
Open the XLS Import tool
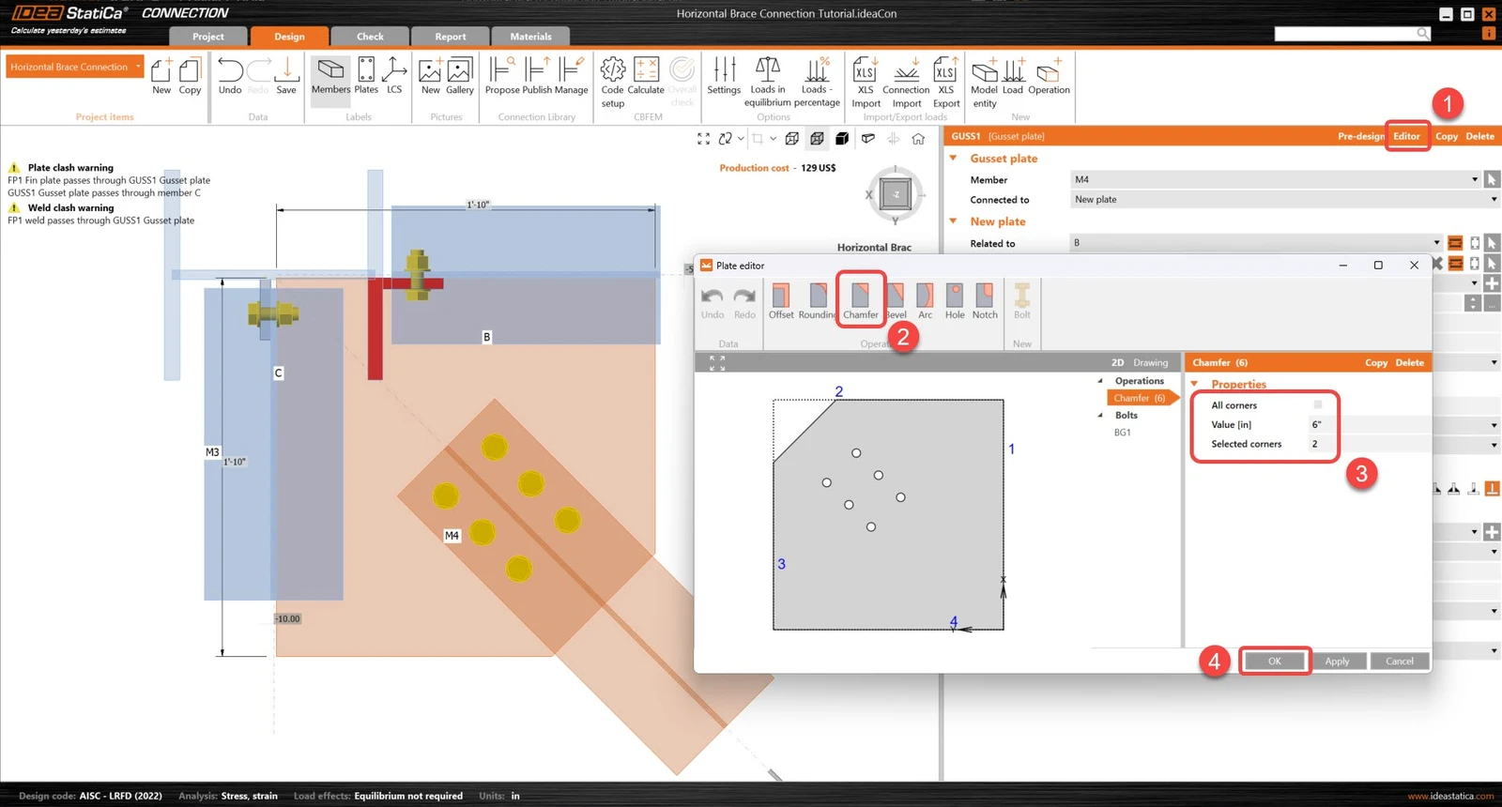[866, 83]
